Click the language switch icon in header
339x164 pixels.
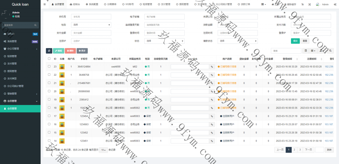[x=302, y=4]
